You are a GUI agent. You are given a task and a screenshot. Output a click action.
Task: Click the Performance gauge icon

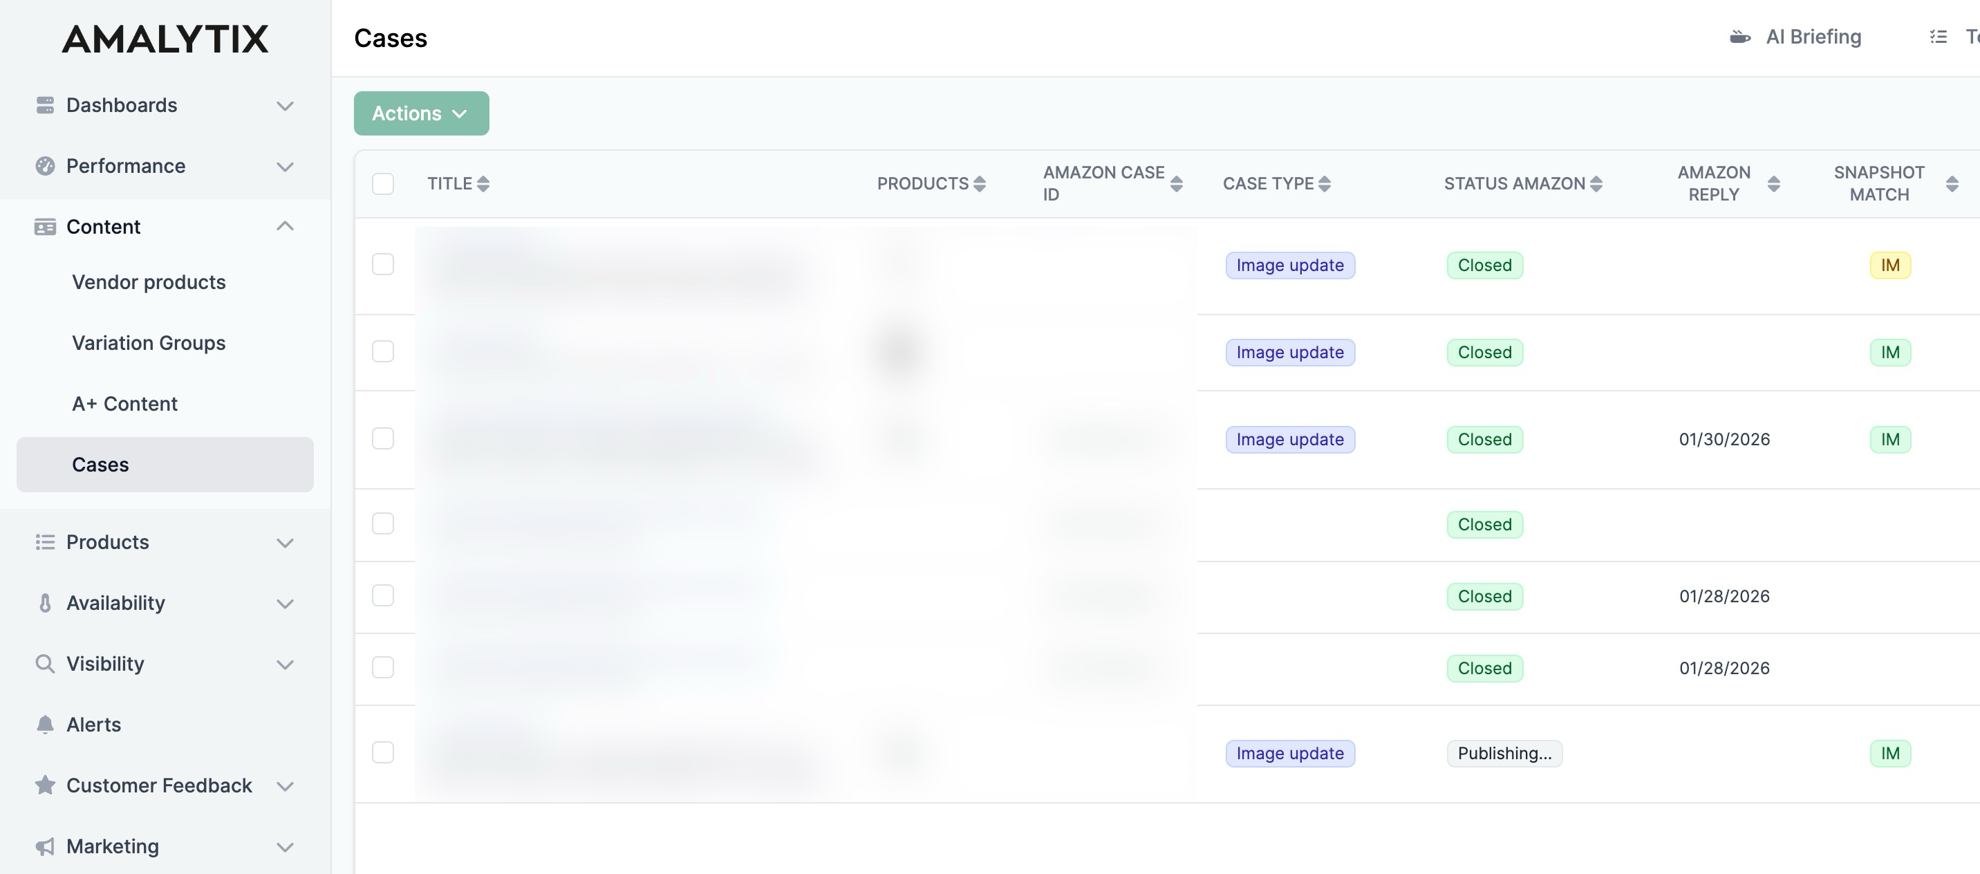(44, 166)
